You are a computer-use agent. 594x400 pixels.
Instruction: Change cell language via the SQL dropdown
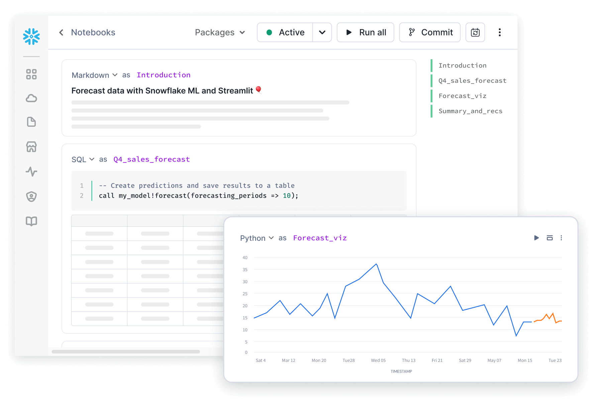81,159
